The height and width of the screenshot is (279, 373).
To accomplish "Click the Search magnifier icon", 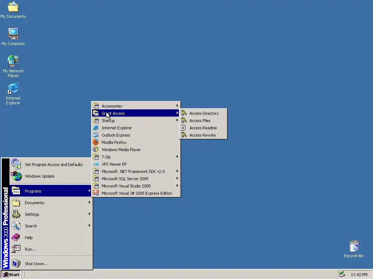I will point(16,226).
